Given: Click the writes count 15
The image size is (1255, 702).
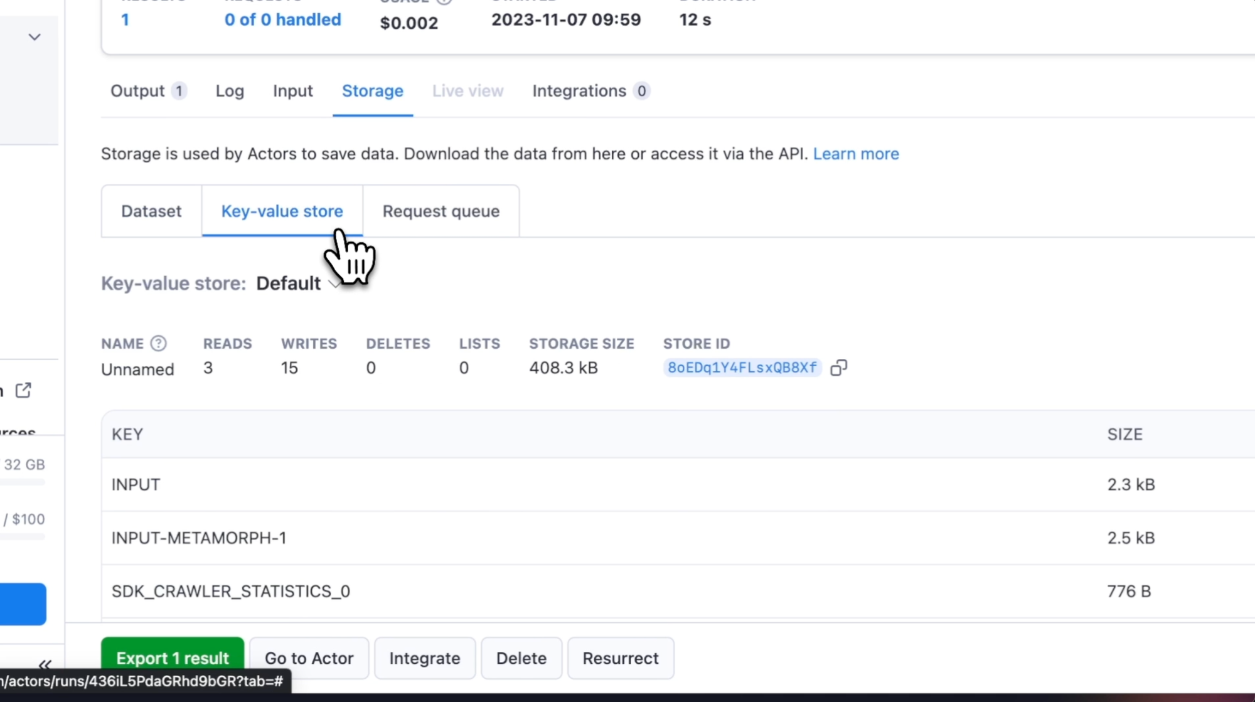Looking at the screenshot, I should click(x=289, y=368).
